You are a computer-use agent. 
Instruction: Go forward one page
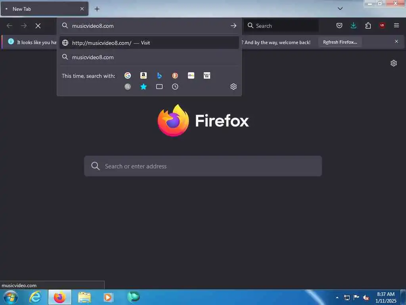coord(24,26)
